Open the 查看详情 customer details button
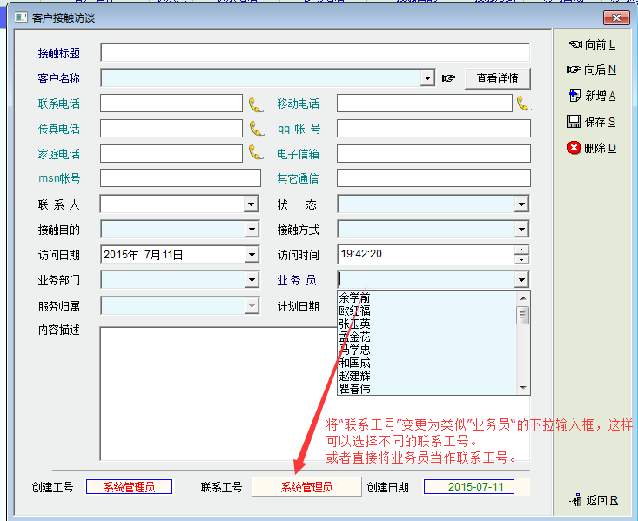 (498, 79)
